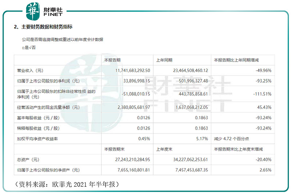
Task: Click source caption 欧菲光 2021 年半年报
Action: (x=84, y=184)
